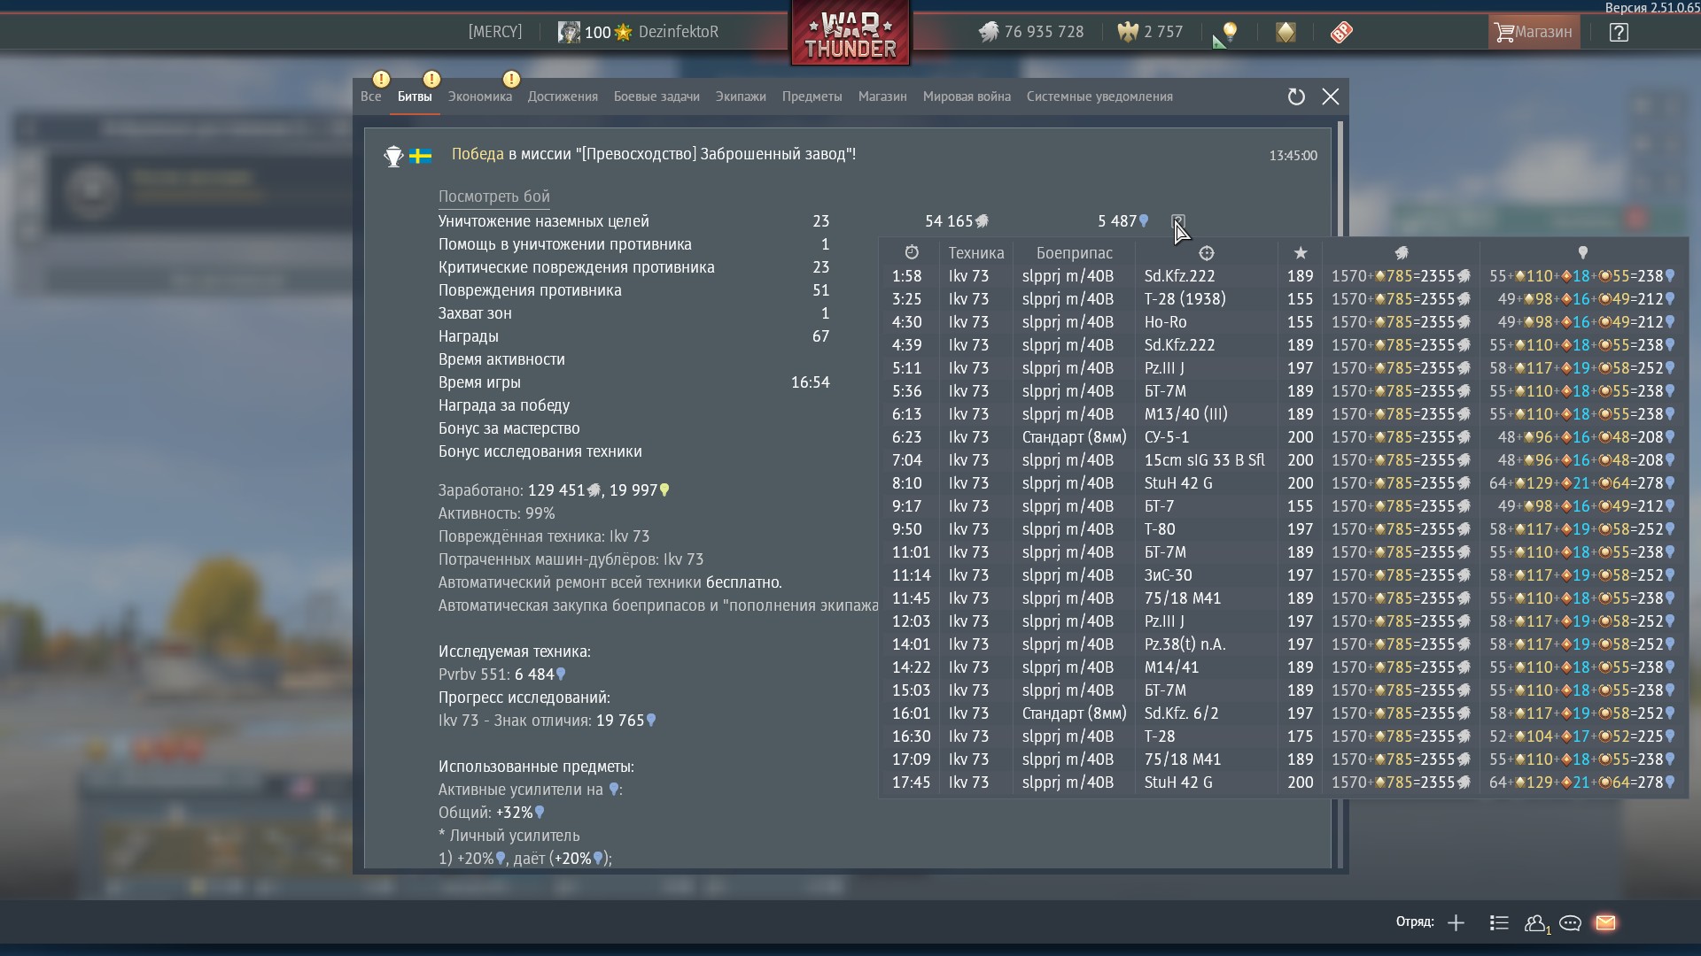Open the Магазин shop button
Screen dimensions: 1701x956
[1534, 33]
